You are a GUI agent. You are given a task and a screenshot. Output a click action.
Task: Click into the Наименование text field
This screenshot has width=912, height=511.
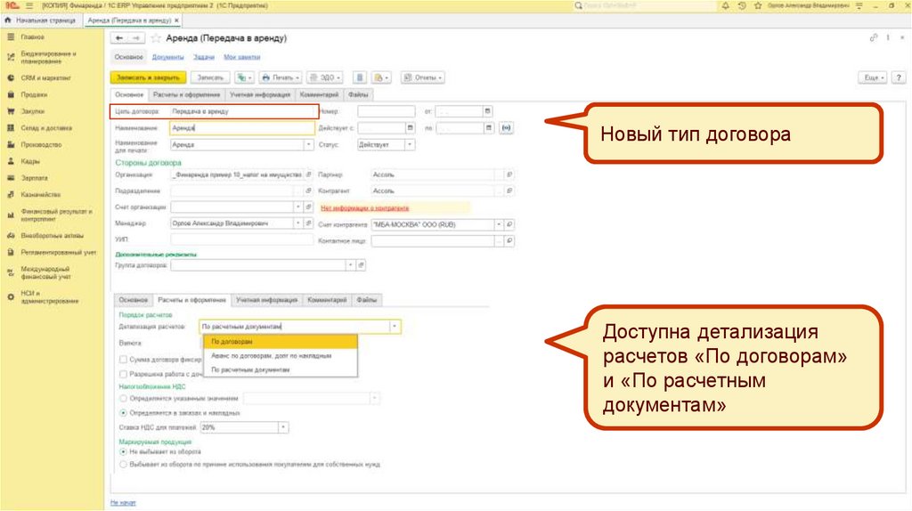240,127
